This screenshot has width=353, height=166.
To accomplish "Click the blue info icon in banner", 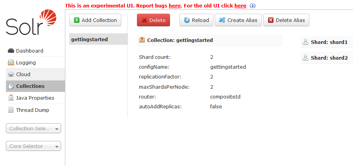I will point(253,6).
